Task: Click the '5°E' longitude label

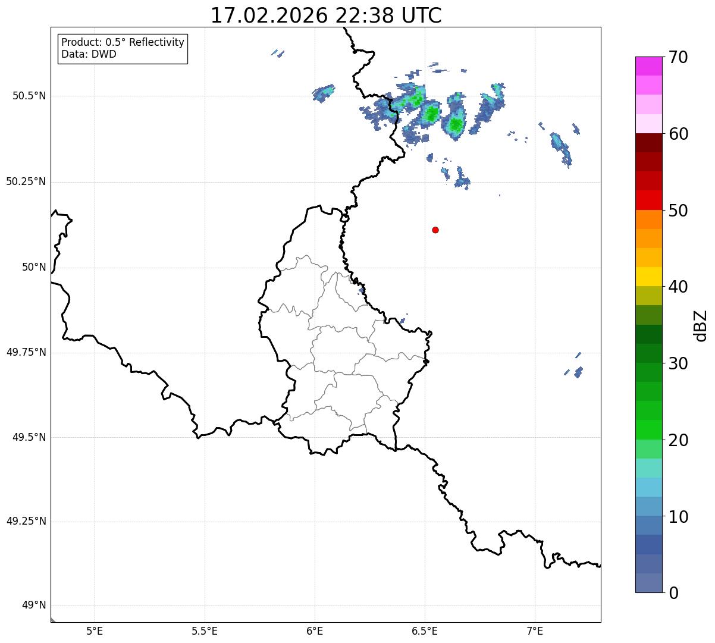Action: coord(95,631)
